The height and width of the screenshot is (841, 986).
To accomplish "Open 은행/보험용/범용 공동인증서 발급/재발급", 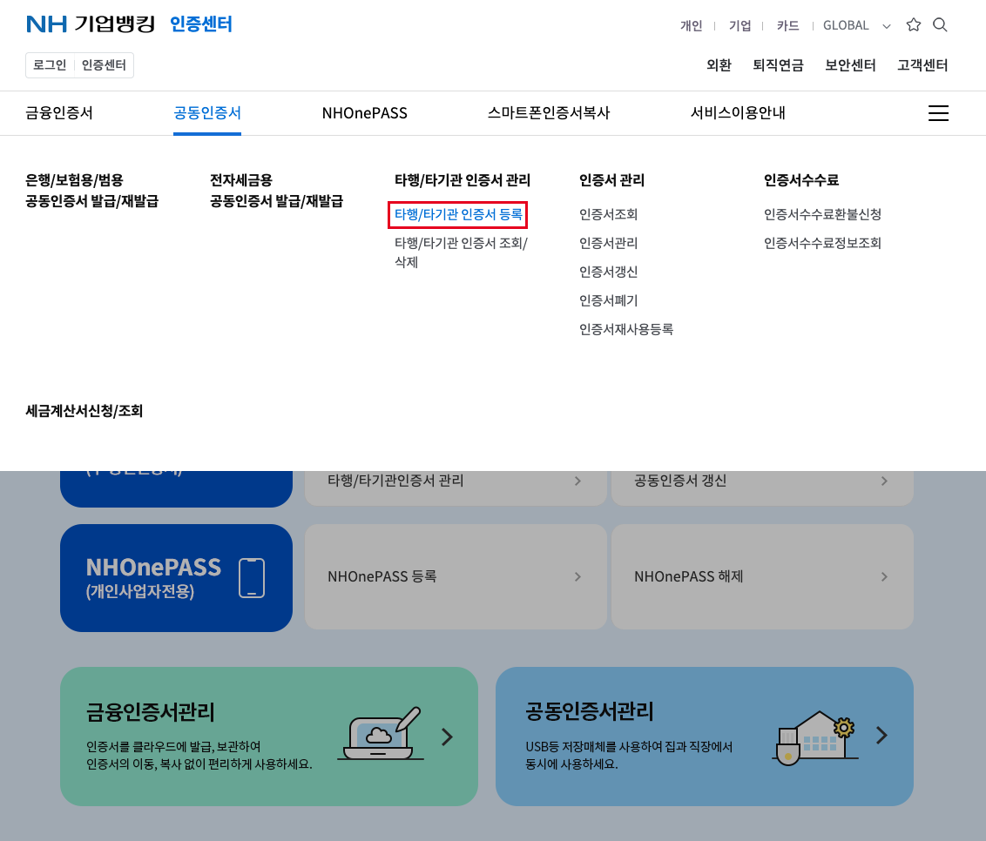I will (91, 191).
